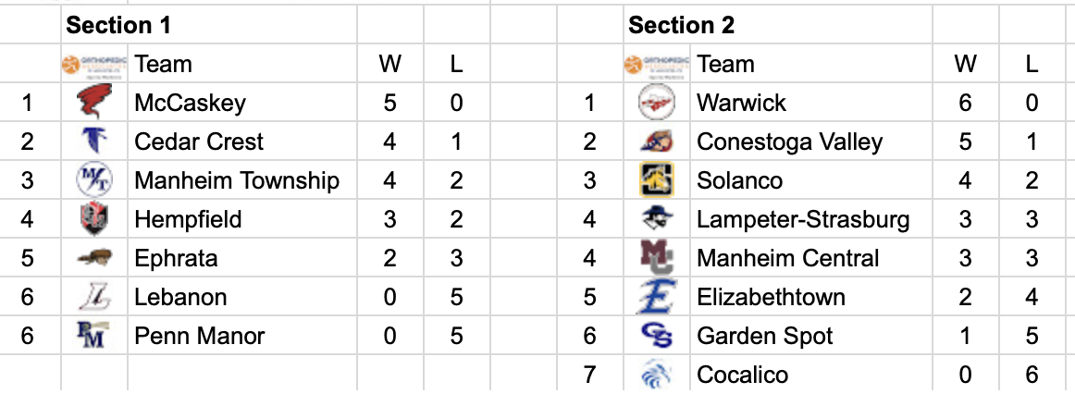Select the Section 2 W column header
This screenshot has height=394, width=1075.
(965, 65)
